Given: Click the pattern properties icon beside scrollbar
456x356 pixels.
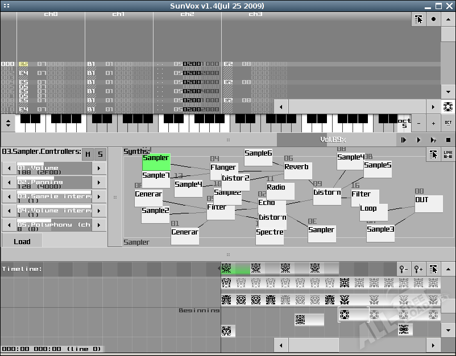Looking at the screenshot, I should pyautogui.click(x=448, y=106).
